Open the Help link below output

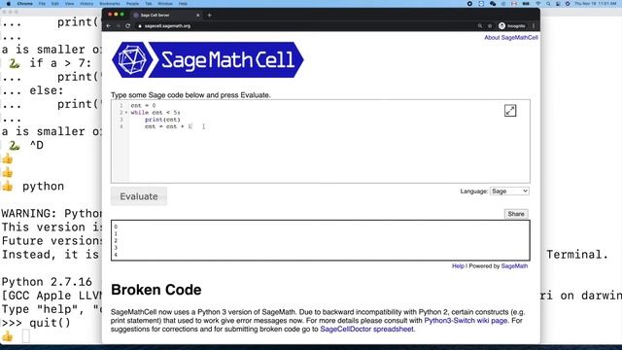pyautogui.click(x=458, y=266)
